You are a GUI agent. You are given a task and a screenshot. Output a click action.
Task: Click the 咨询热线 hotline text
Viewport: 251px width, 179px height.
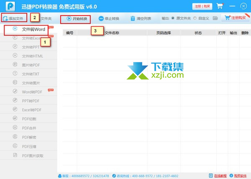(147, 176)
